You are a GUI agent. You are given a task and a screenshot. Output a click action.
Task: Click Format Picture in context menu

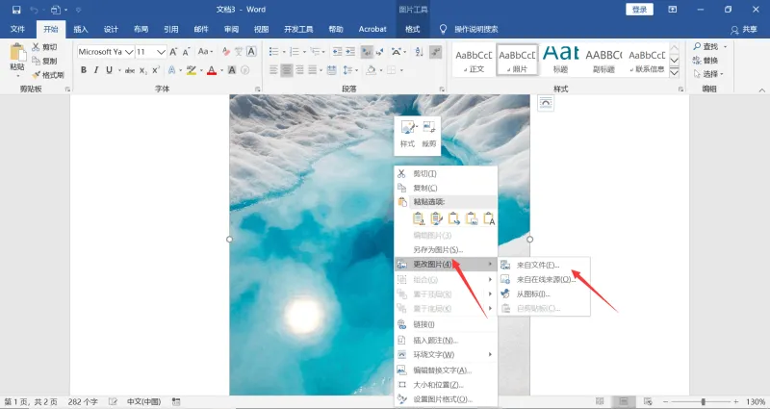[x=446, y=399]
